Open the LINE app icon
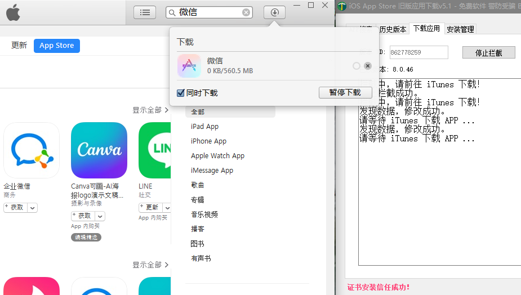 tap(154, 150)
